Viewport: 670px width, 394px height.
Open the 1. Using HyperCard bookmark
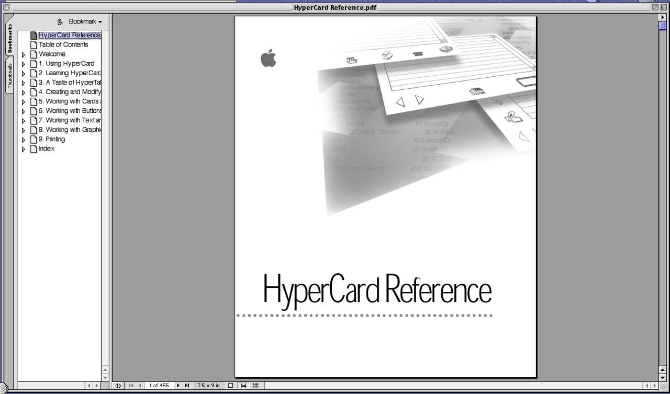click(x=66, y=64)
